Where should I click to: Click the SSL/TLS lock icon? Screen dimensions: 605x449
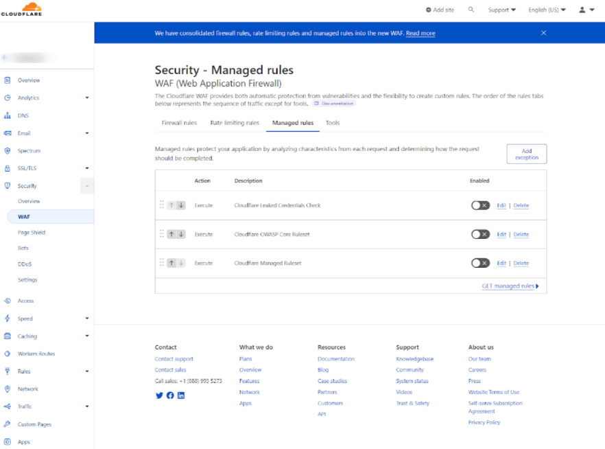pos(8,168)
